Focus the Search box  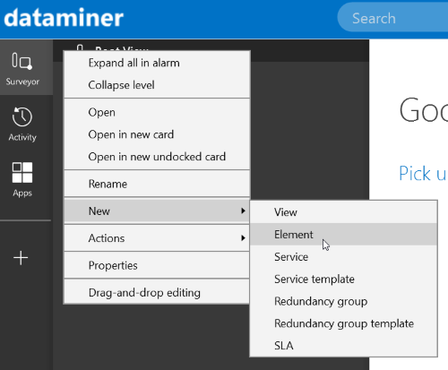(392, 18)
